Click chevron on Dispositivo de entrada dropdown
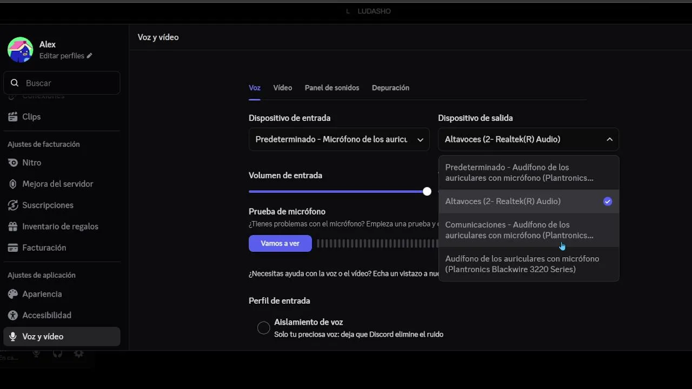 420,139
